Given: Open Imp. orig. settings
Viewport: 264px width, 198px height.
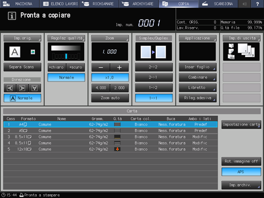Looking at the screenshot, I should point(22,38).
